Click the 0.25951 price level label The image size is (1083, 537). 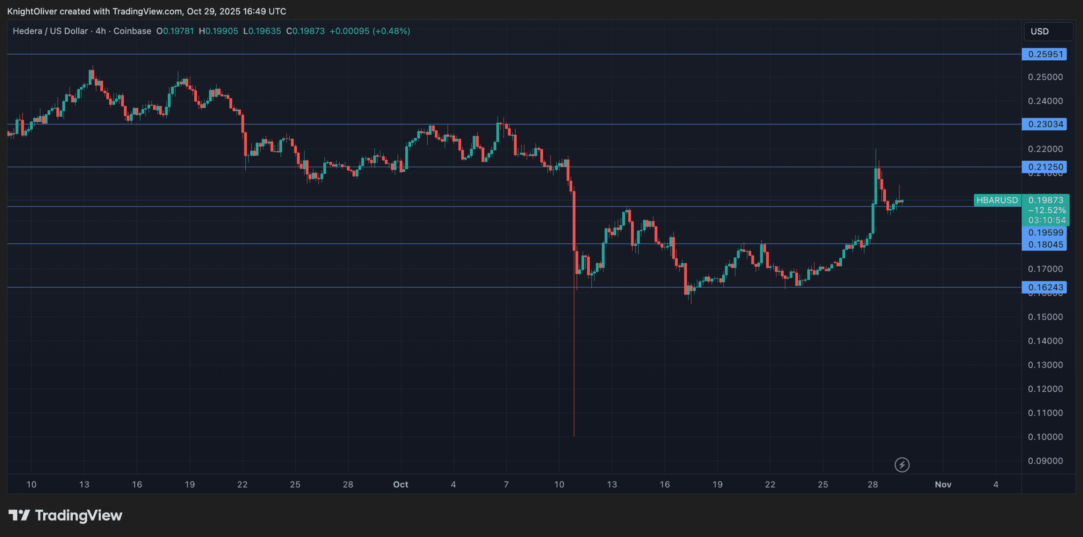pos(1045,54)
